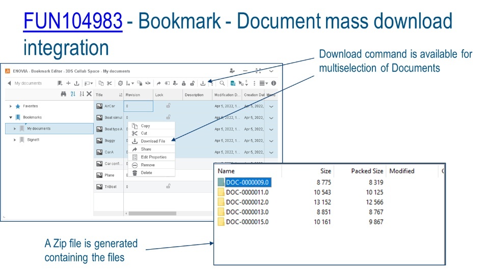Open the insert/move arrow dropdown in toolbar
The image size is (489, 271).
[x=130, y=83]
